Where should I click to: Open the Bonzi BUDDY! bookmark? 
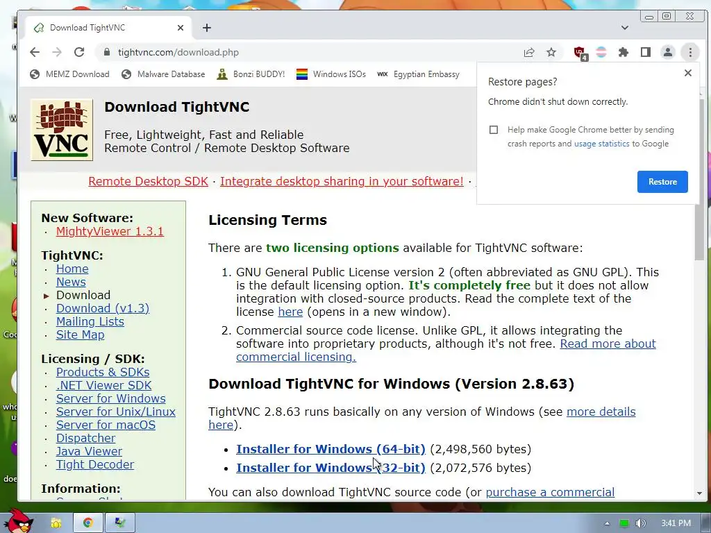[x=251, y=74]
